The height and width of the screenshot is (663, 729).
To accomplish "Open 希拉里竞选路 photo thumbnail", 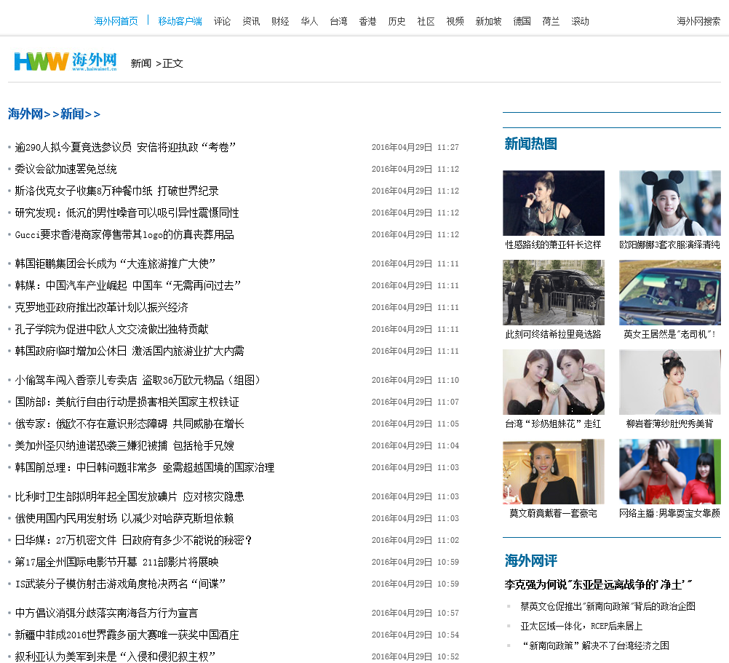I will tap(553, 293).
